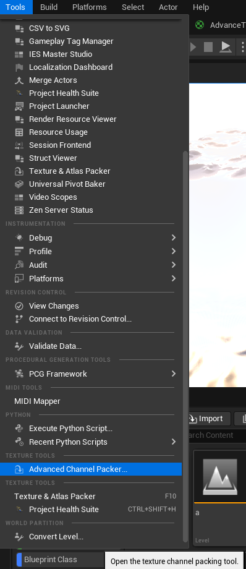
Task: Select PCG Framework menu entry
Action: 91,374
